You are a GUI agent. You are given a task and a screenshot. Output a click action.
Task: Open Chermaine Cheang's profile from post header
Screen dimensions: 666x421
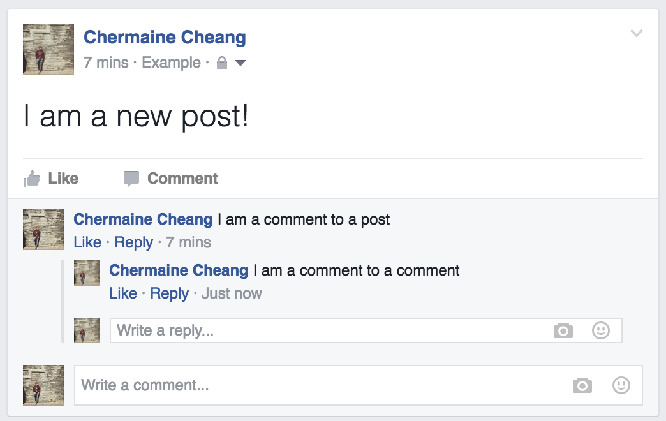[165, 38]
